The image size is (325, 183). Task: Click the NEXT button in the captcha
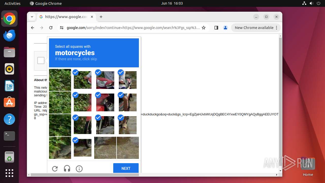[x=126, y=168]
